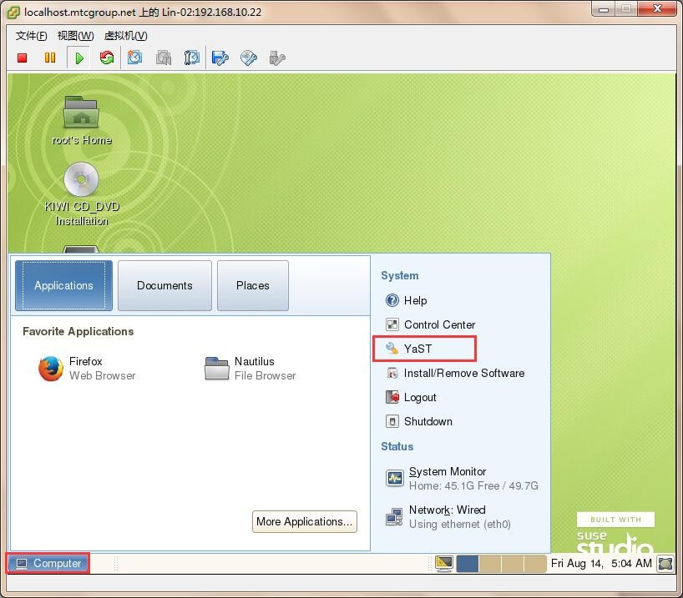Viewport: 683px width, 598px height.
Task: Open Install/Remove Software
Action: 455,373
